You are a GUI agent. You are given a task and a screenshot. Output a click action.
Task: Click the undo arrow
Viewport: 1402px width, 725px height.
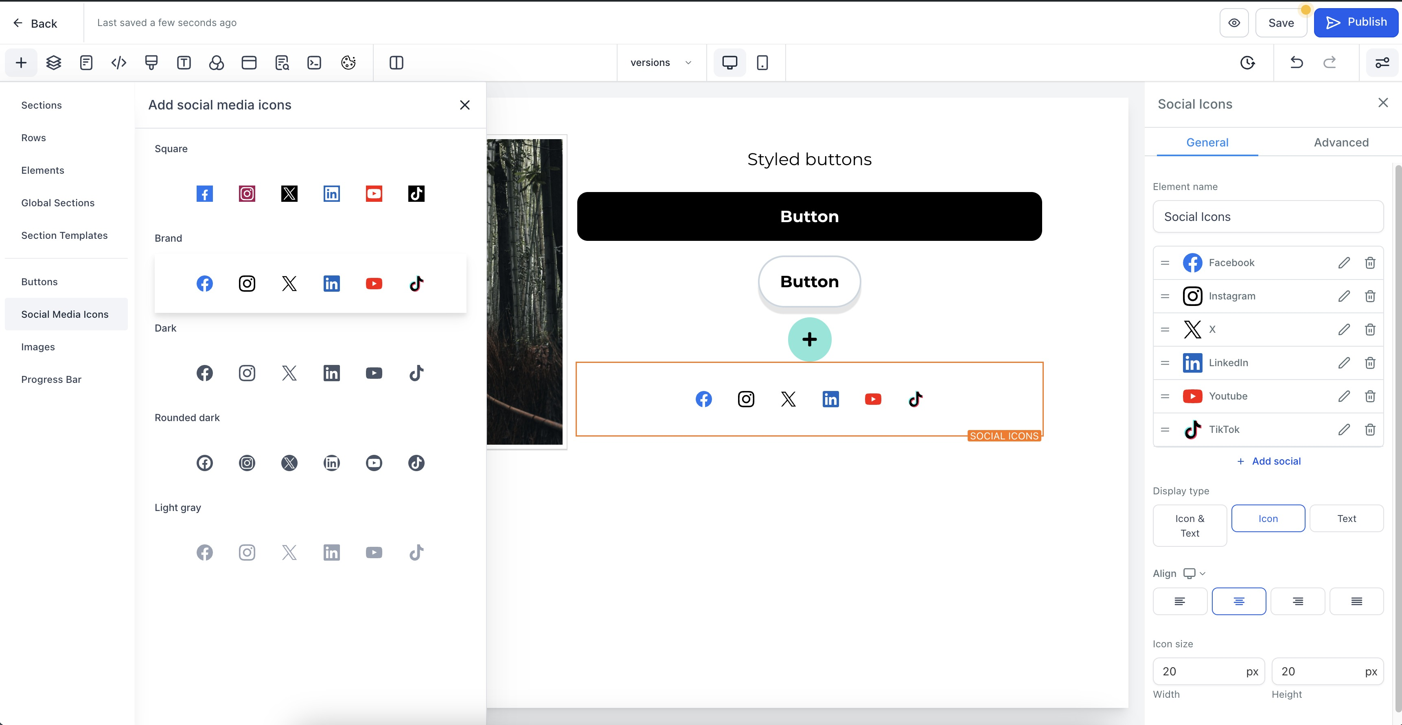1297,63
